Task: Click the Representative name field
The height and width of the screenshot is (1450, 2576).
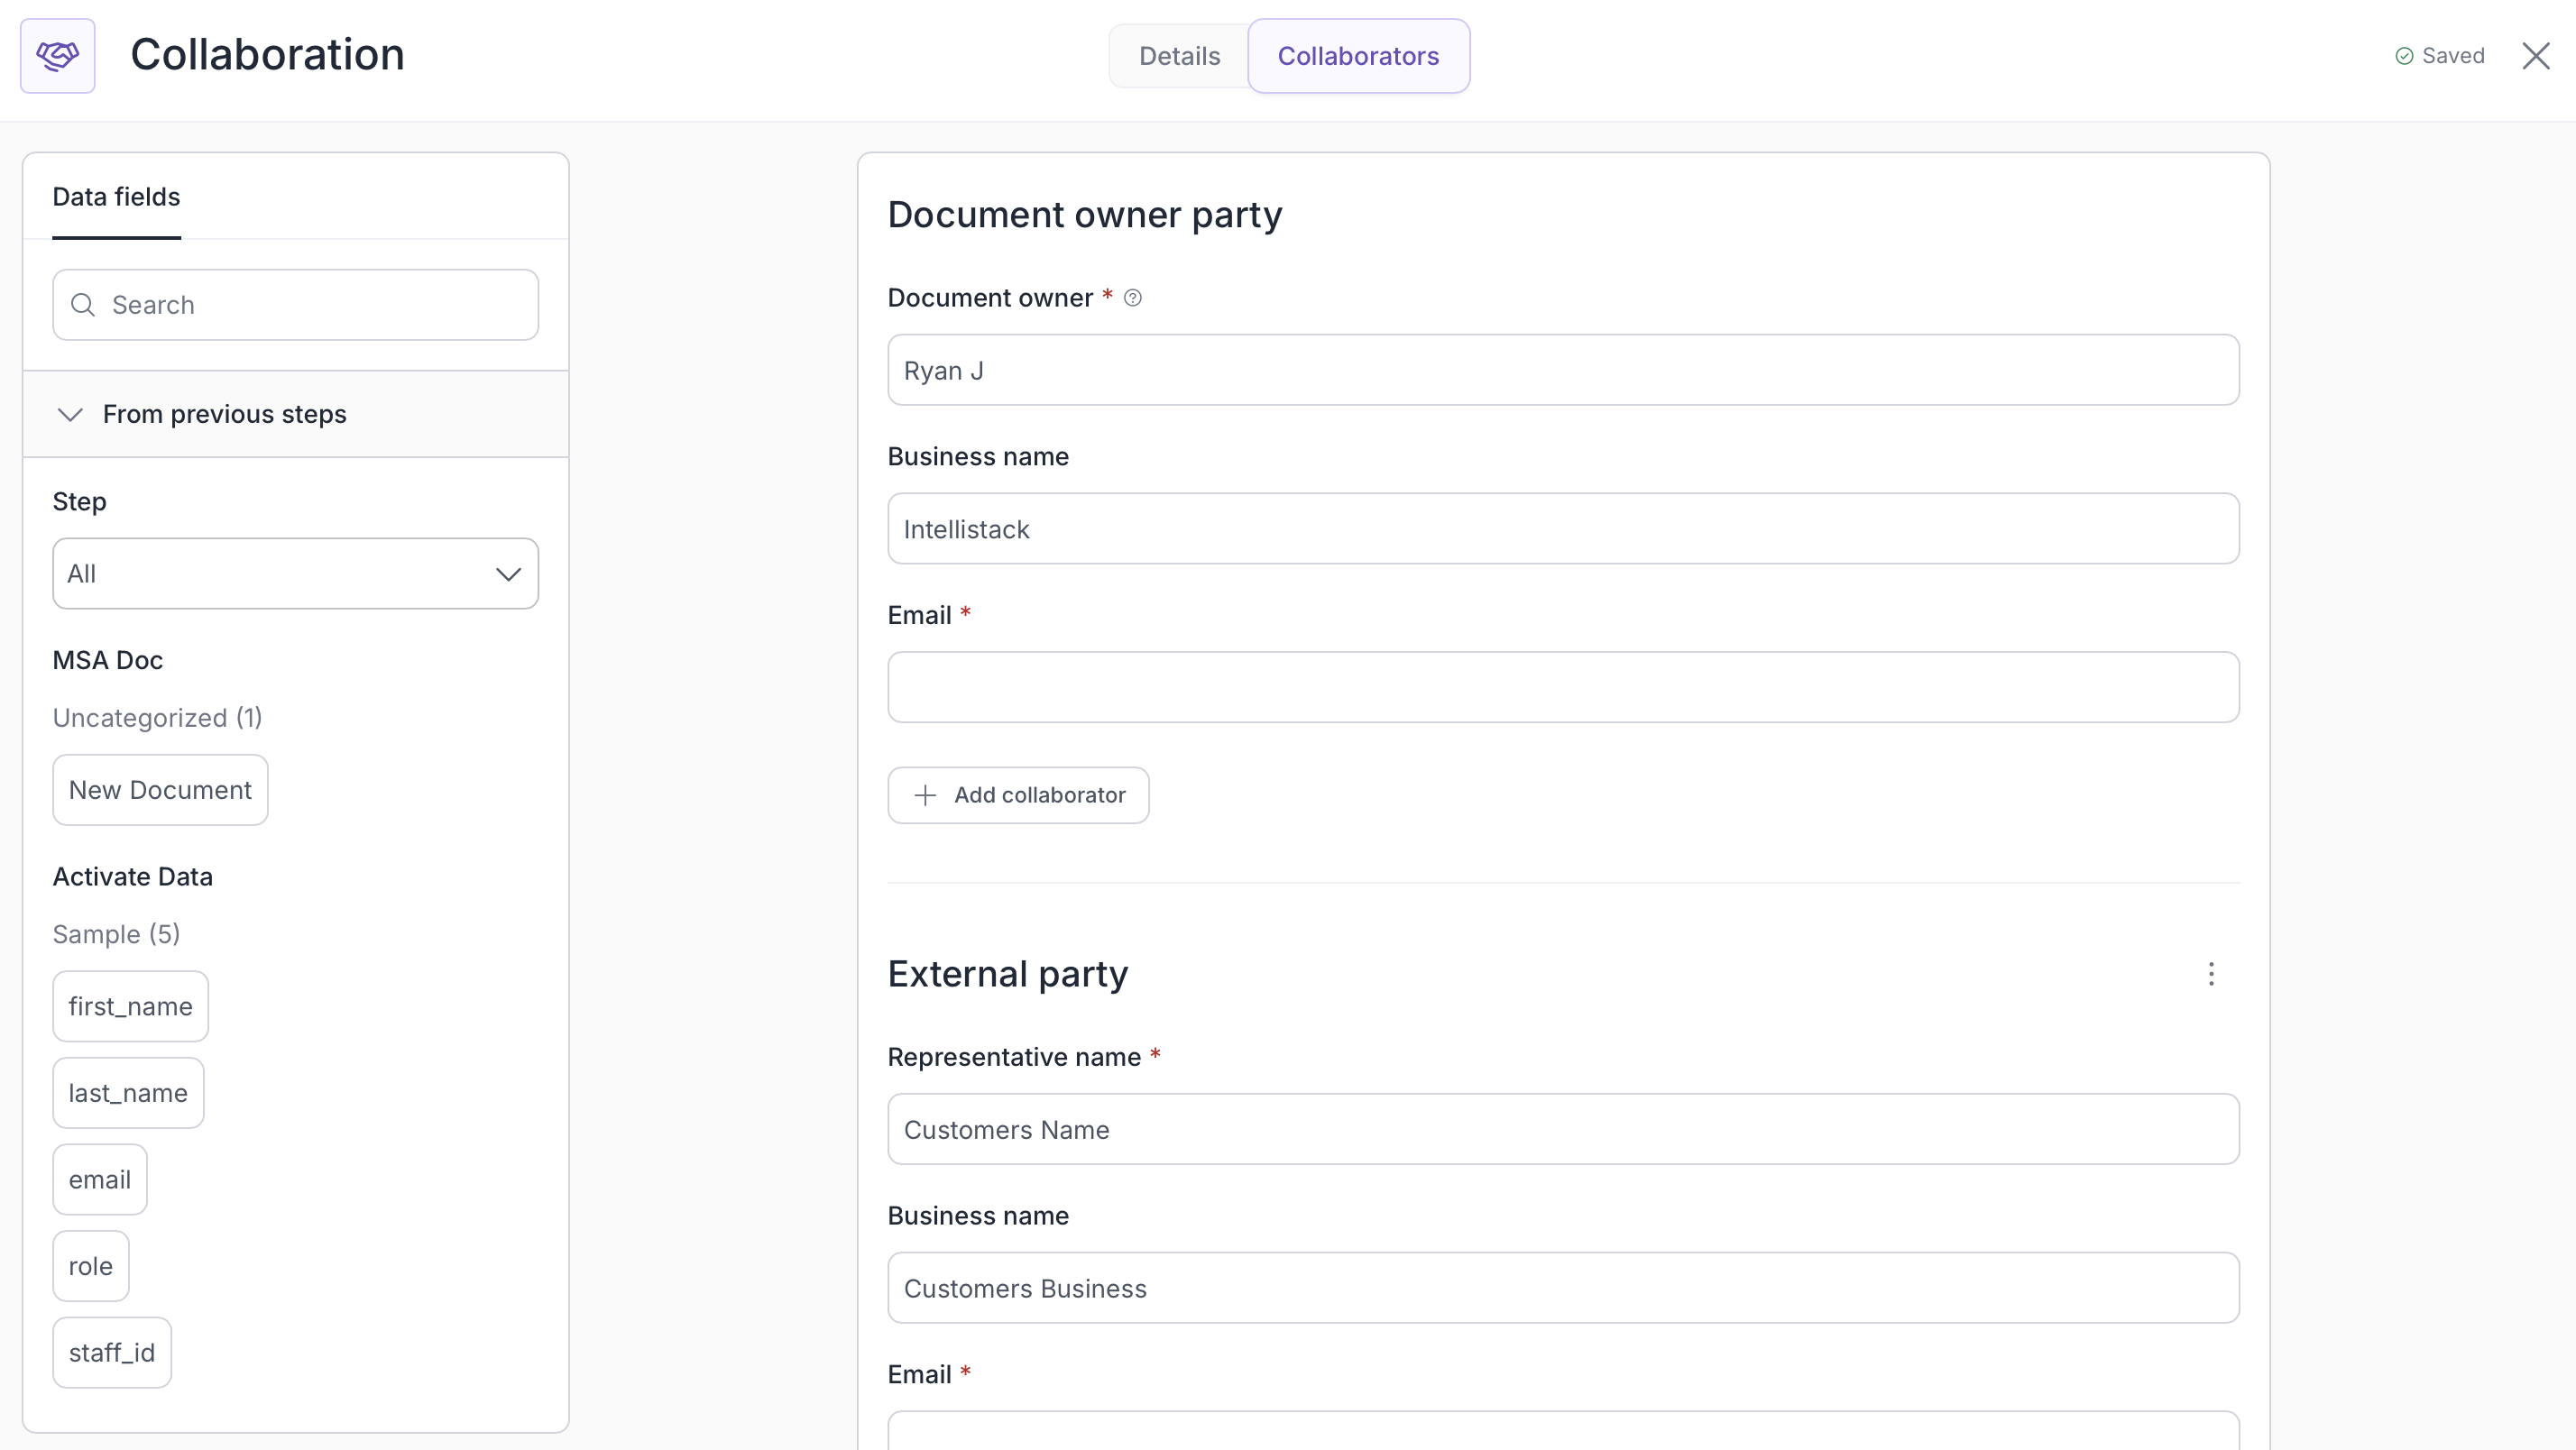Action: (x=1563, y=1129)
